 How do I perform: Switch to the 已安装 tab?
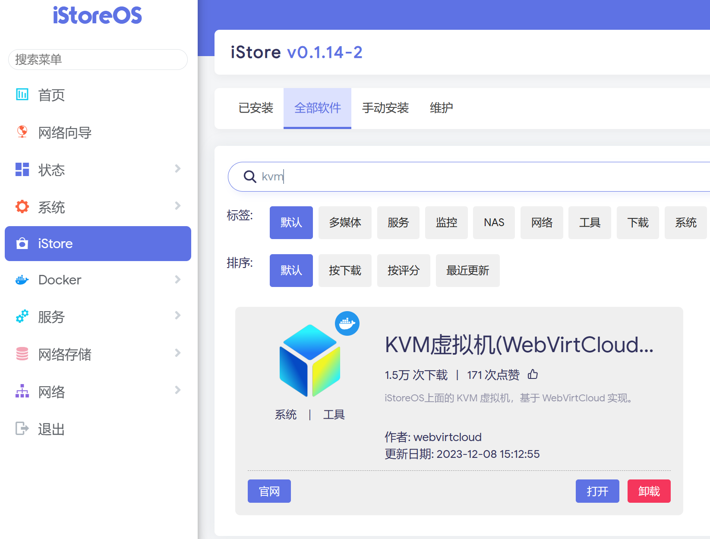coord(256,108)
